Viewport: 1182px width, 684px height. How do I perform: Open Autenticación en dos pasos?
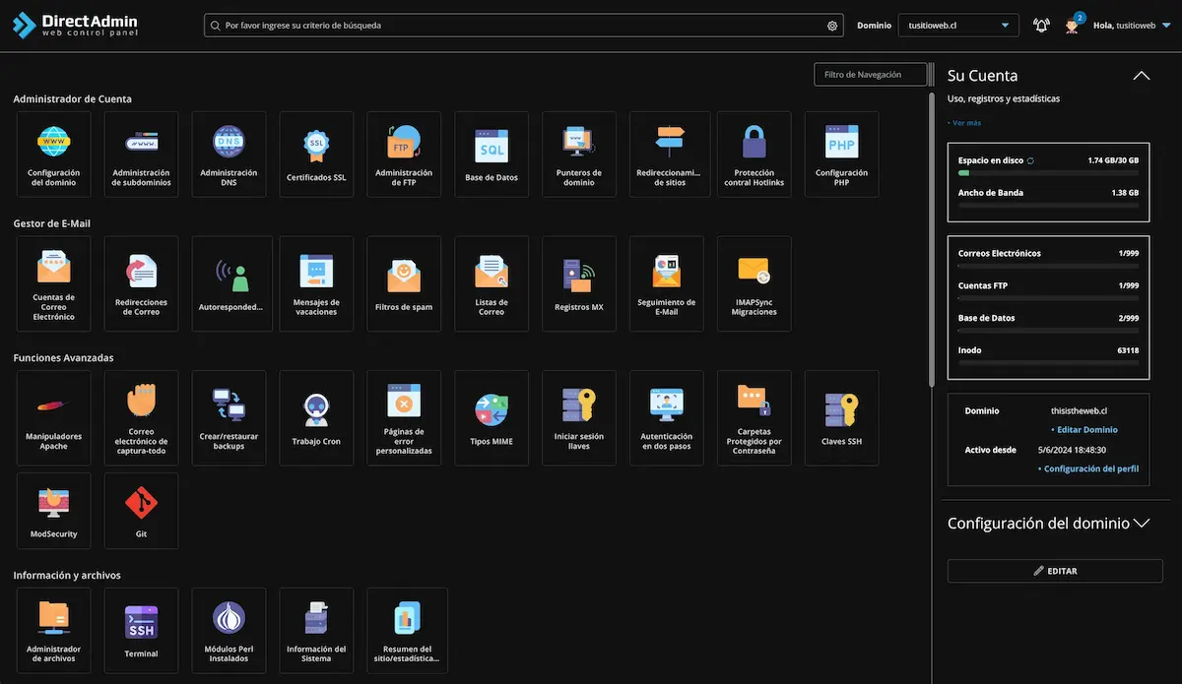click(667, 417)
